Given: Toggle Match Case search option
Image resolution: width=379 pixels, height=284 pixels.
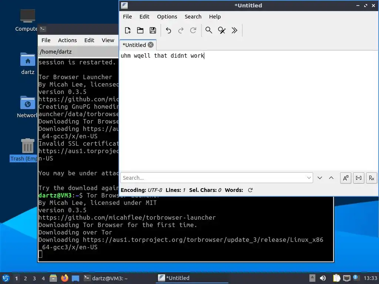Looking at the screenshot, I should point(346,178).
